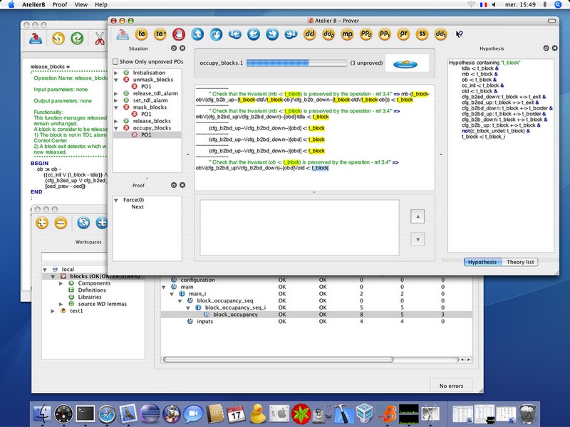Open Spotlight search in menu bar
The image size is (570, 427).
click(558, 5)
